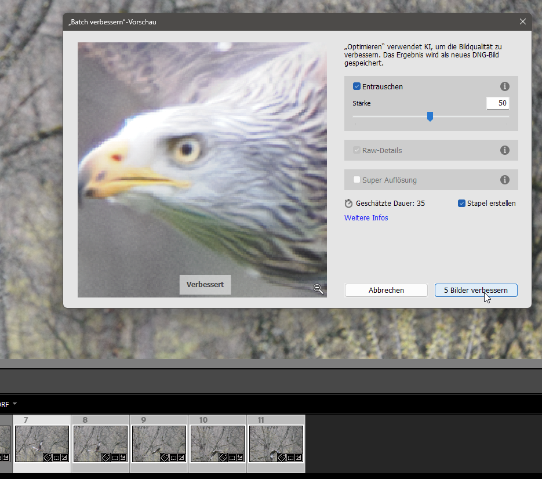This screenshot has height=479, width=542.
Task: Click the crop badge on thumbnail 8
Action: tap(115, 458)
